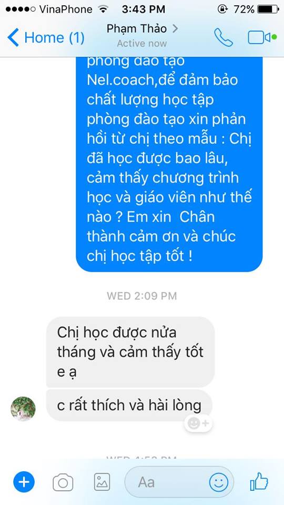Add a reaction to 'c rất thích' message

[x=198, y=423]
